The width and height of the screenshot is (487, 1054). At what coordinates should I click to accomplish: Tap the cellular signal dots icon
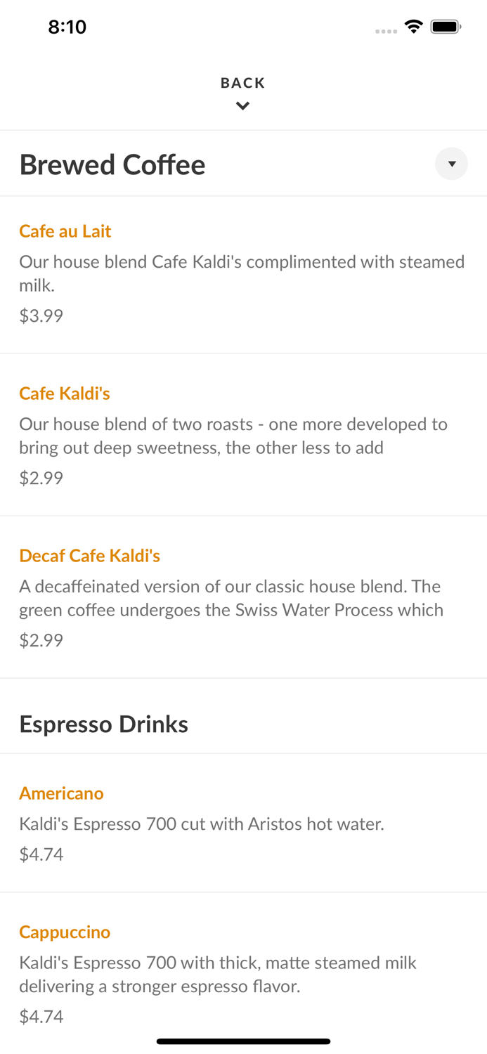coord(386,31)
